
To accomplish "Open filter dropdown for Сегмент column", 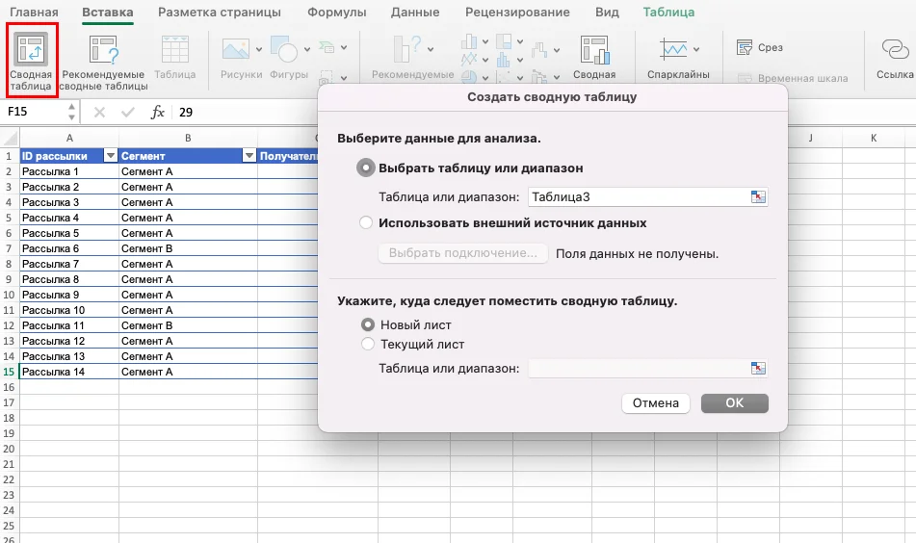I will point(249,156).
